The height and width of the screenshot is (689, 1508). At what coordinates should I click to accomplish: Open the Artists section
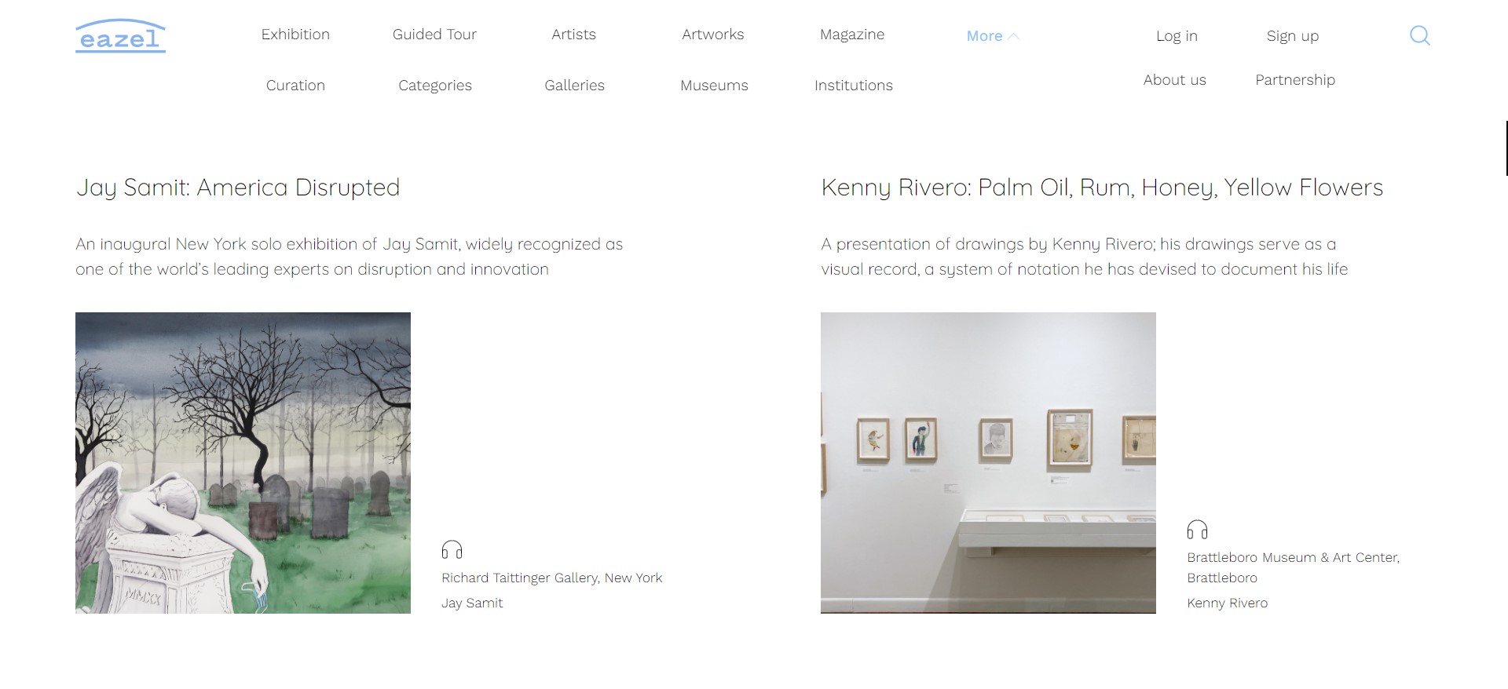pos(573,35)
